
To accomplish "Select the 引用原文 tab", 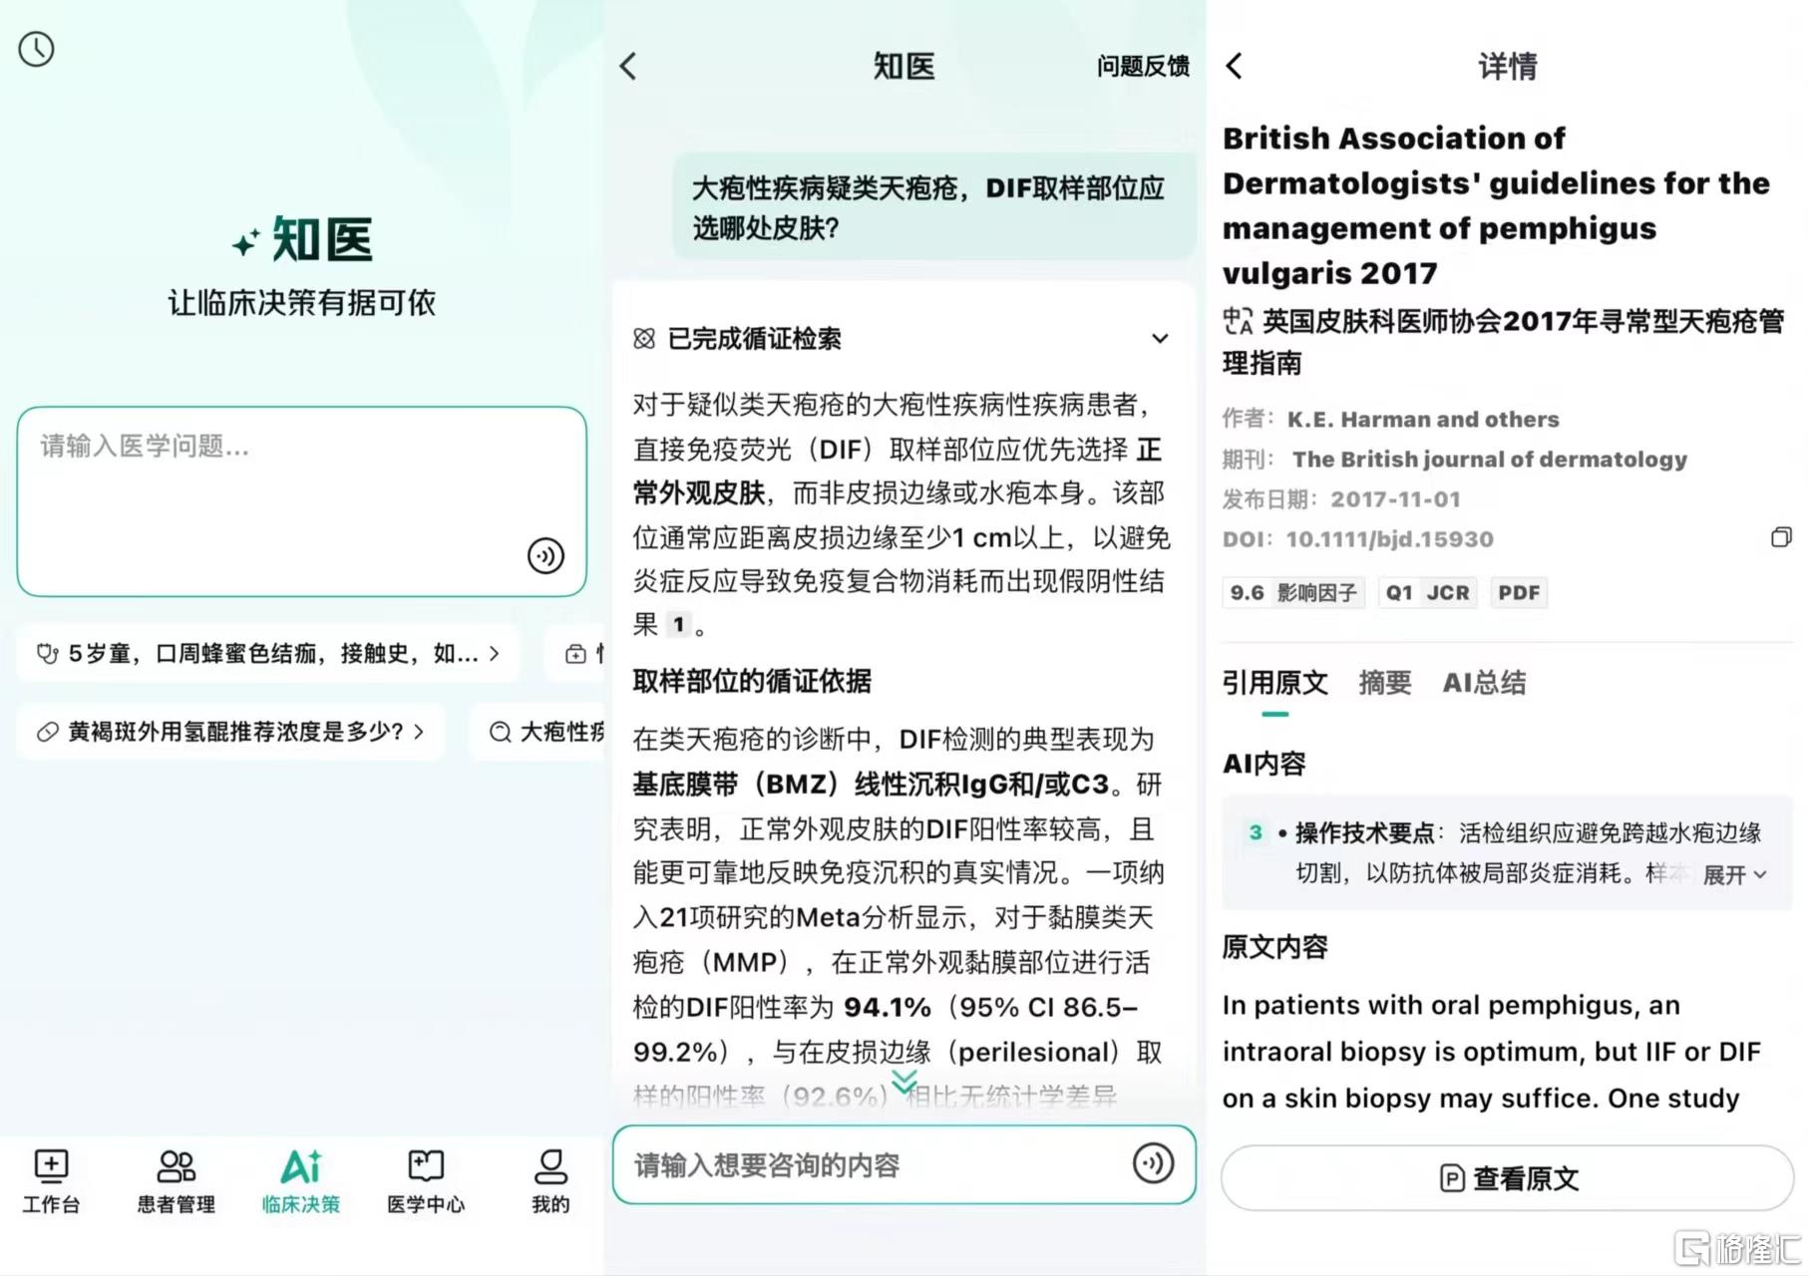I will (1274, 684).
